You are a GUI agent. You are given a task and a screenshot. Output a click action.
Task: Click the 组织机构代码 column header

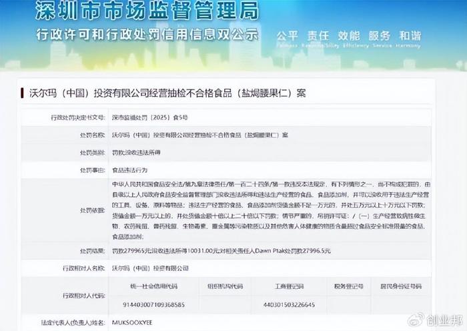[x=225, y=286]
